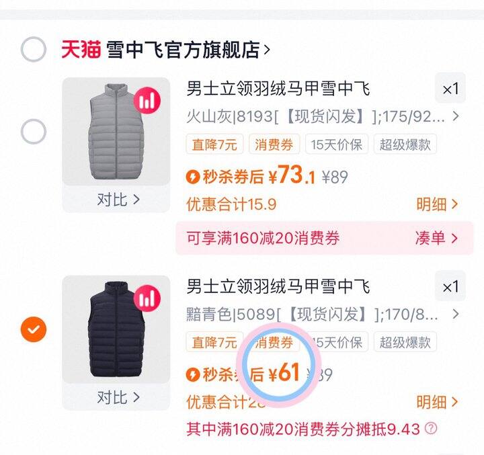This screenshot has width=484, height=455.
Task: Click the pink chart badge on gray vest
Action: pos(147,101)
